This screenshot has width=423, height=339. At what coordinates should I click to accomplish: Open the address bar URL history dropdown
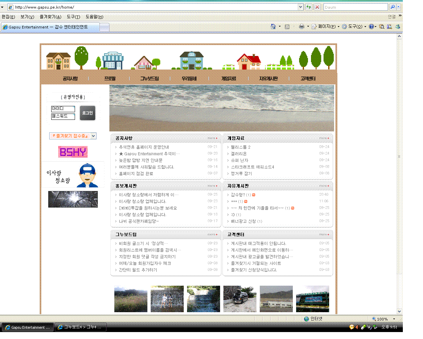coord(300,7)
